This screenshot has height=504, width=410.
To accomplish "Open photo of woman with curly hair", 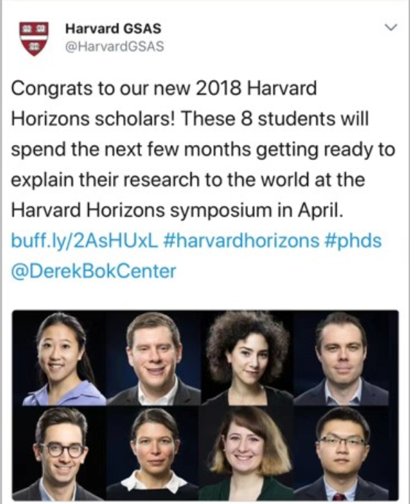I will coord(247,358).
